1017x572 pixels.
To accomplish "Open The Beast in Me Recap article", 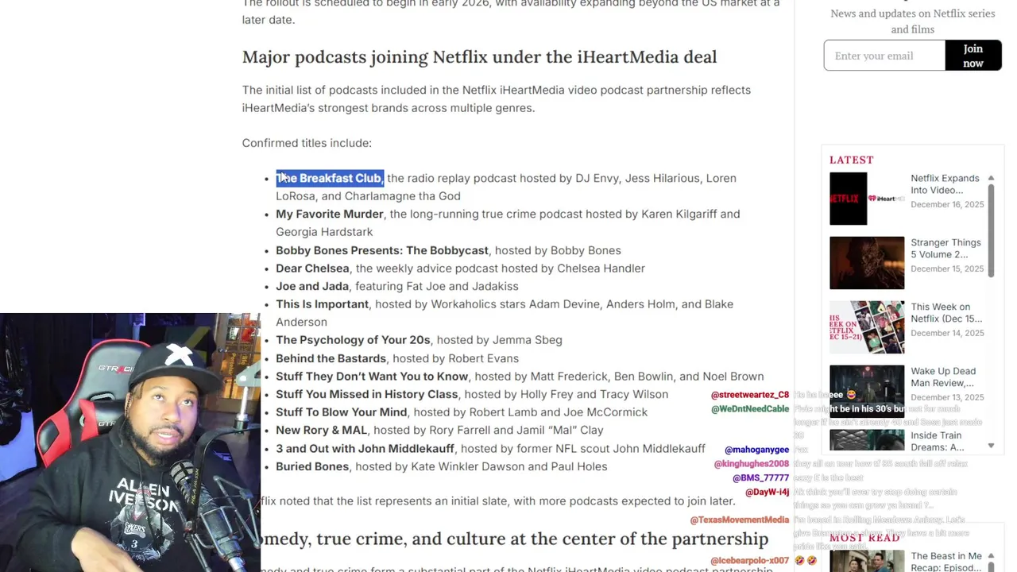I will tap(946, 562).
